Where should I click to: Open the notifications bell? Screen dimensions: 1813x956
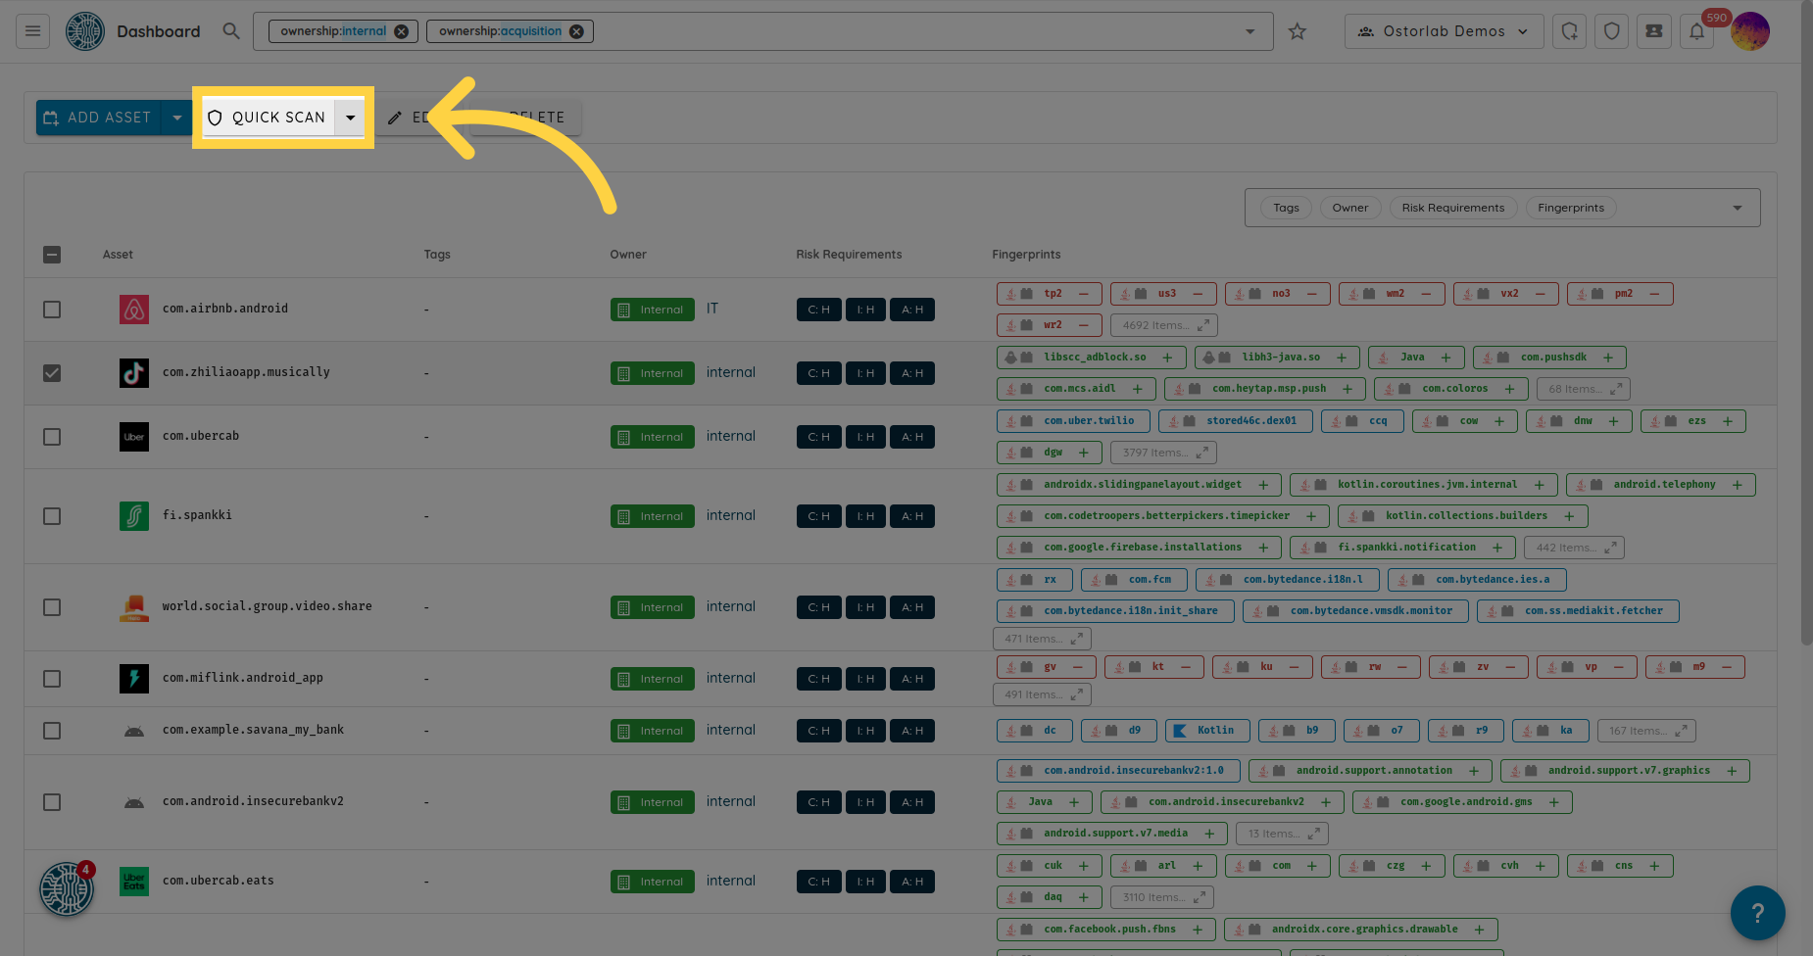coord(1696,31)
